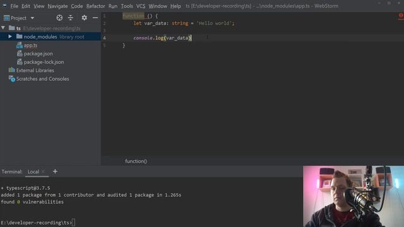Image resolution: width=404 pixels, height=227 pixels.
Task: Click the Scratches and Consoles icon
Action: coord(12,78)
